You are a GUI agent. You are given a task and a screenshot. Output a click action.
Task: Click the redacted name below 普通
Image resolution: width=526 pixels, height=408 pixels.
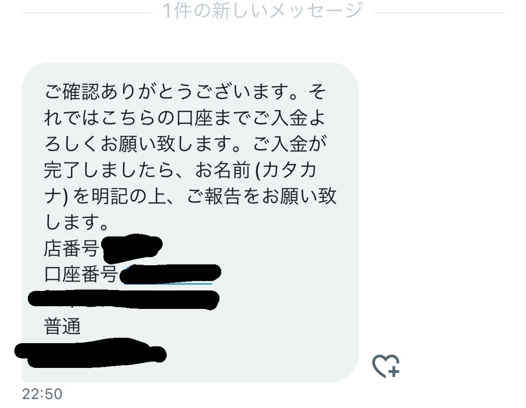tap(91, 353)
